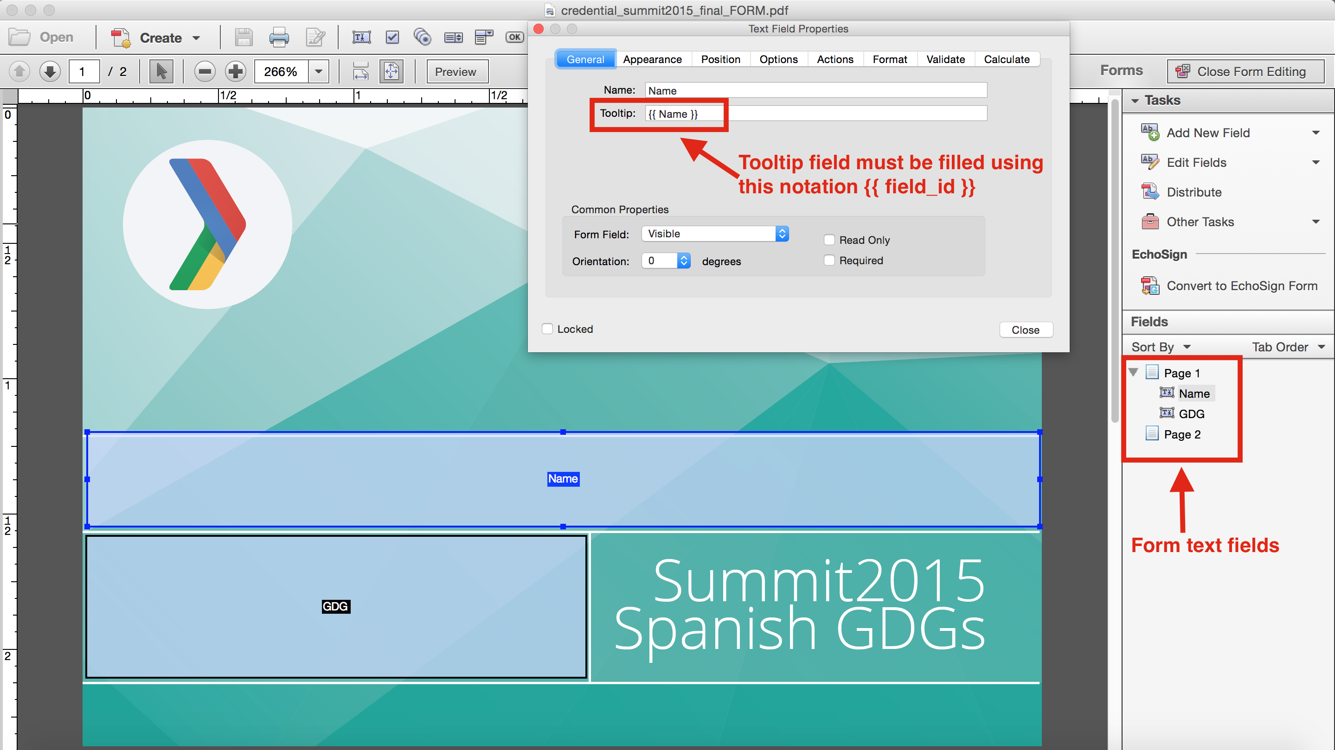Switch to the Appearance tab
This screenshot has width=1335, height=750.
point(652,60)
